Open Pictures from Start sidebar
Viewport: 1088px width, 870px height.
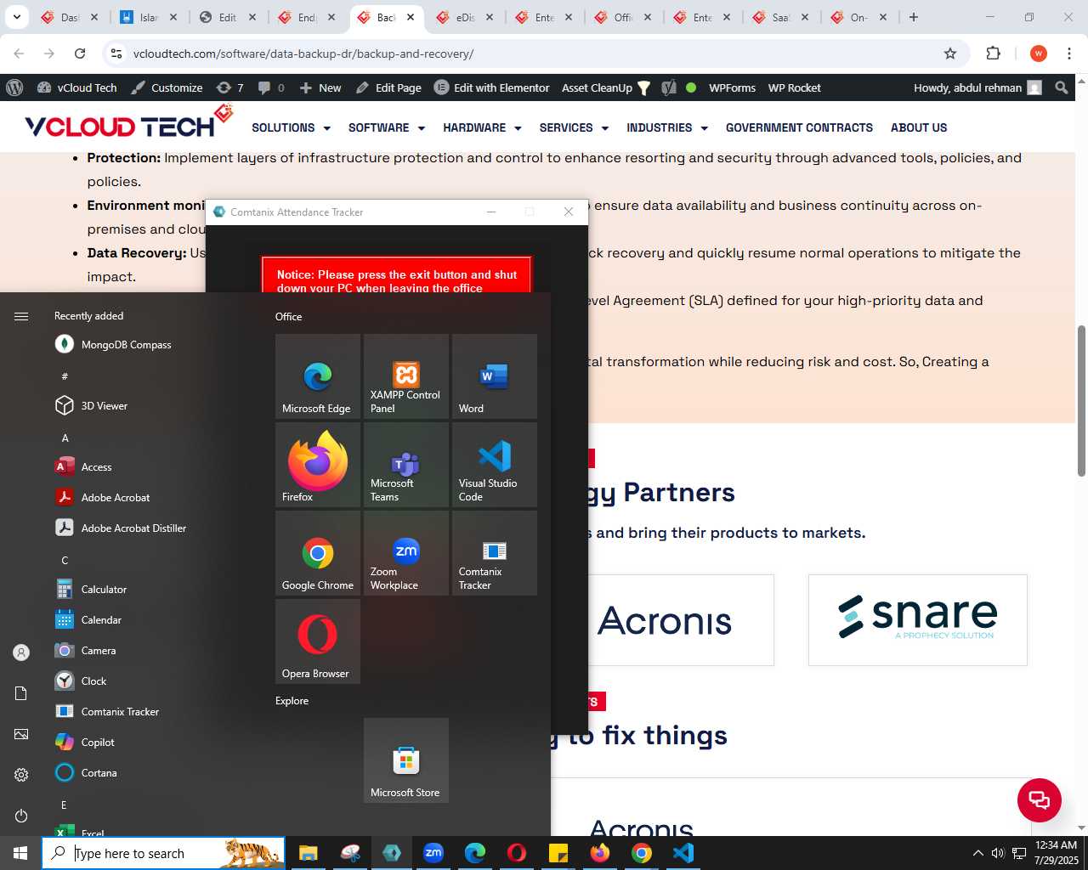point(21,734)
